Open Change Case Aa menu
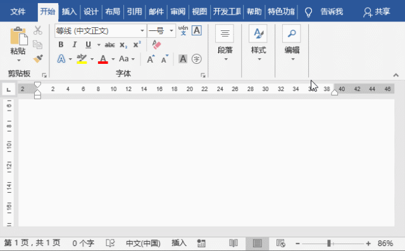405x251 pixels. (124, 59)
